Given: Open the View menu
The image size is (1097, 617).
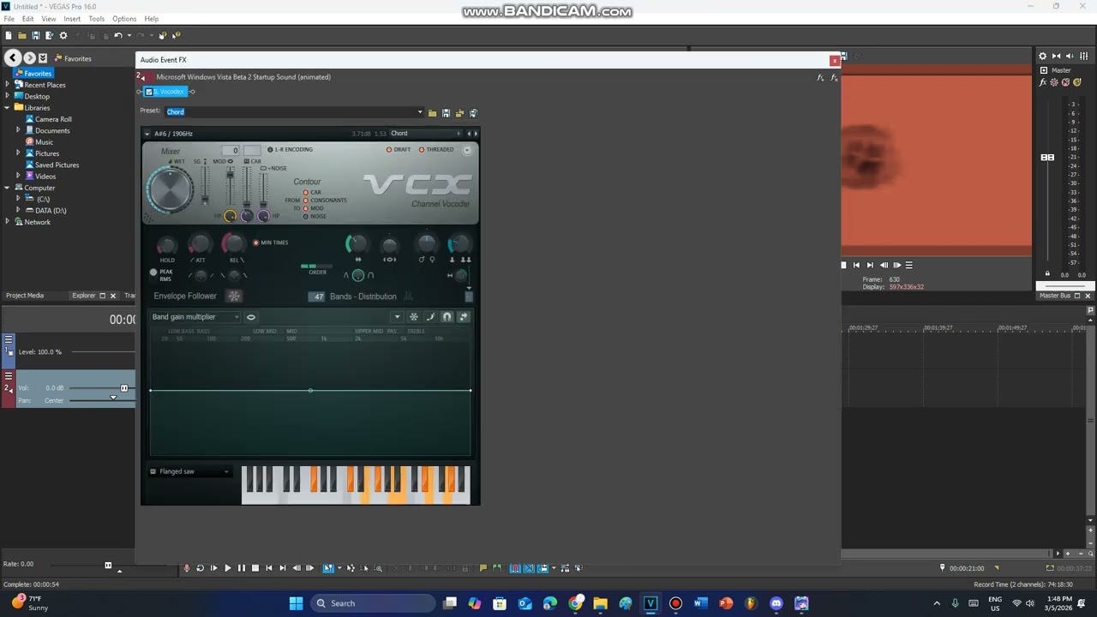Looking at the screenshot, I should tap(49, 18).
